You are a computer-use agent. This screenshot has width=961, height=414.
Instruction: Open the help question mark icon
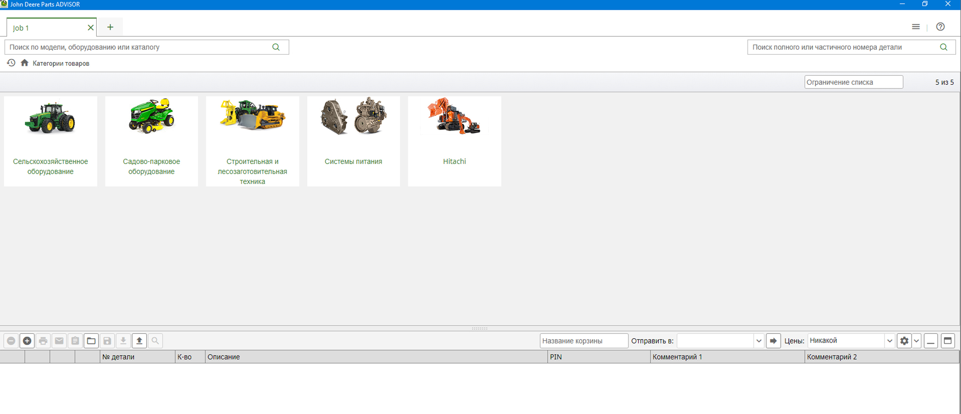coord(940,27)
